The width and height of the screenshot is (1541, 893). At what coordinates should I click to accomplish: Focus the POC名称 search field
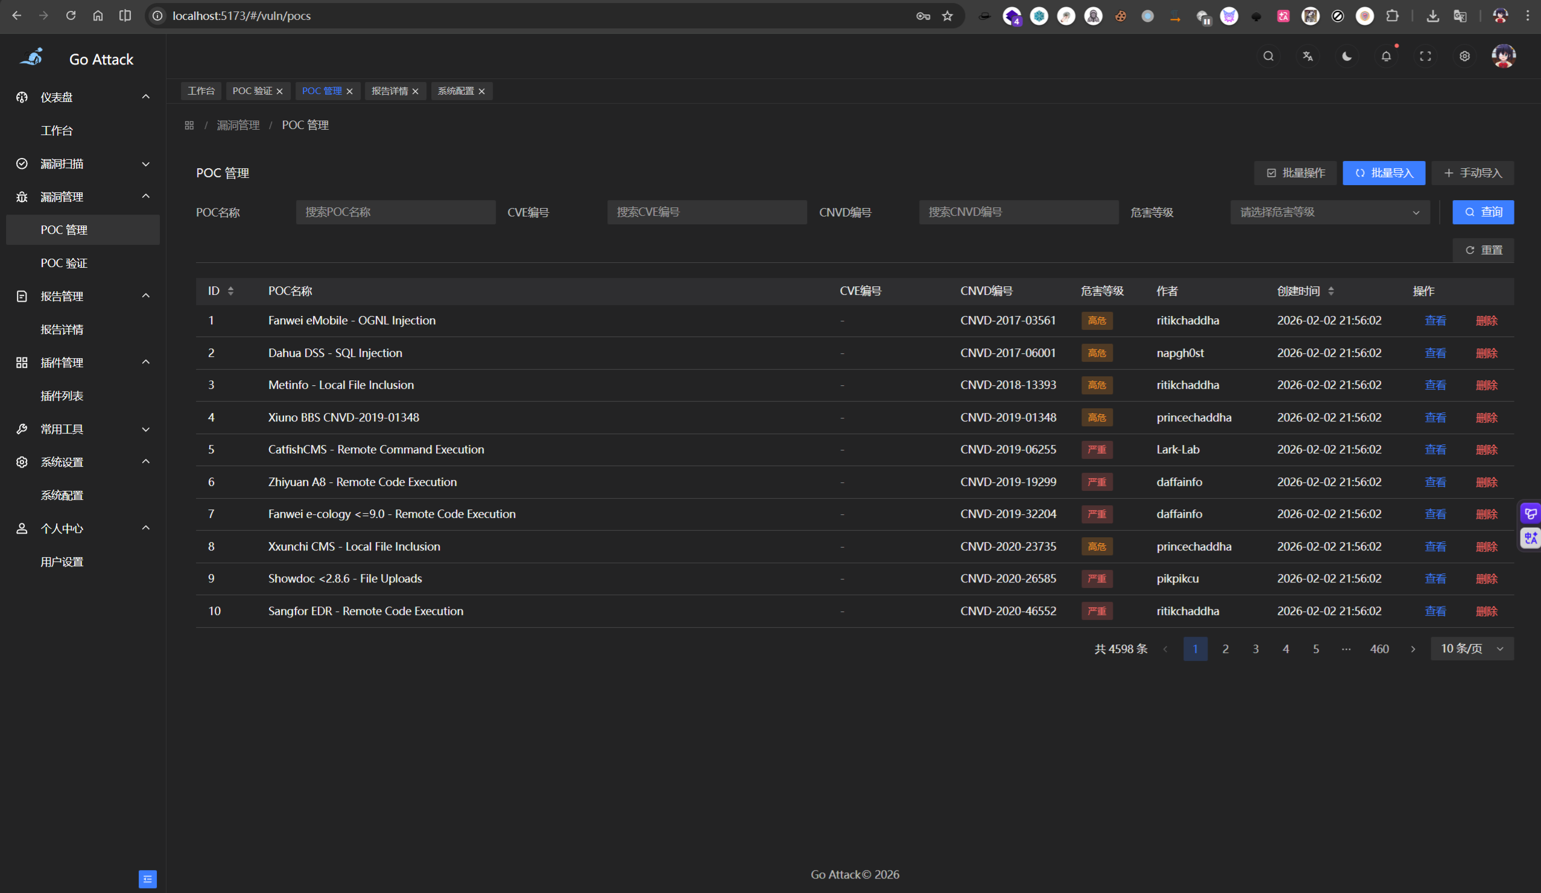(396, 212)
